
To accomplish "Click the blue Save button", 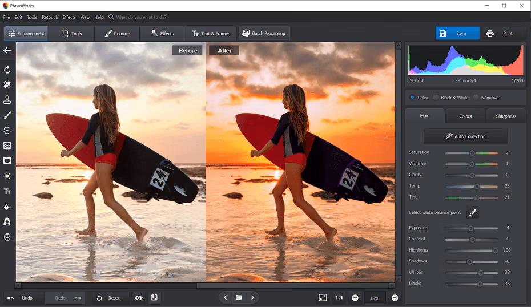I will (x=457, y=33).
